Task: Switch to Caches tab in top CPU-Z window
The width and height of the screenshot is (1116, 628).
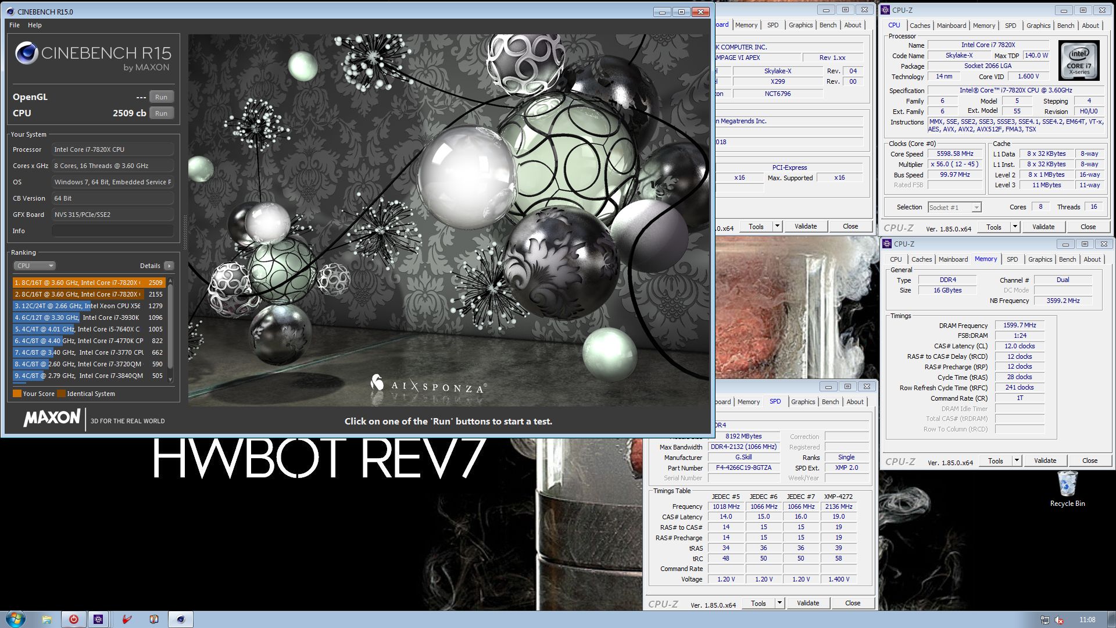Action: pos(920,26)
